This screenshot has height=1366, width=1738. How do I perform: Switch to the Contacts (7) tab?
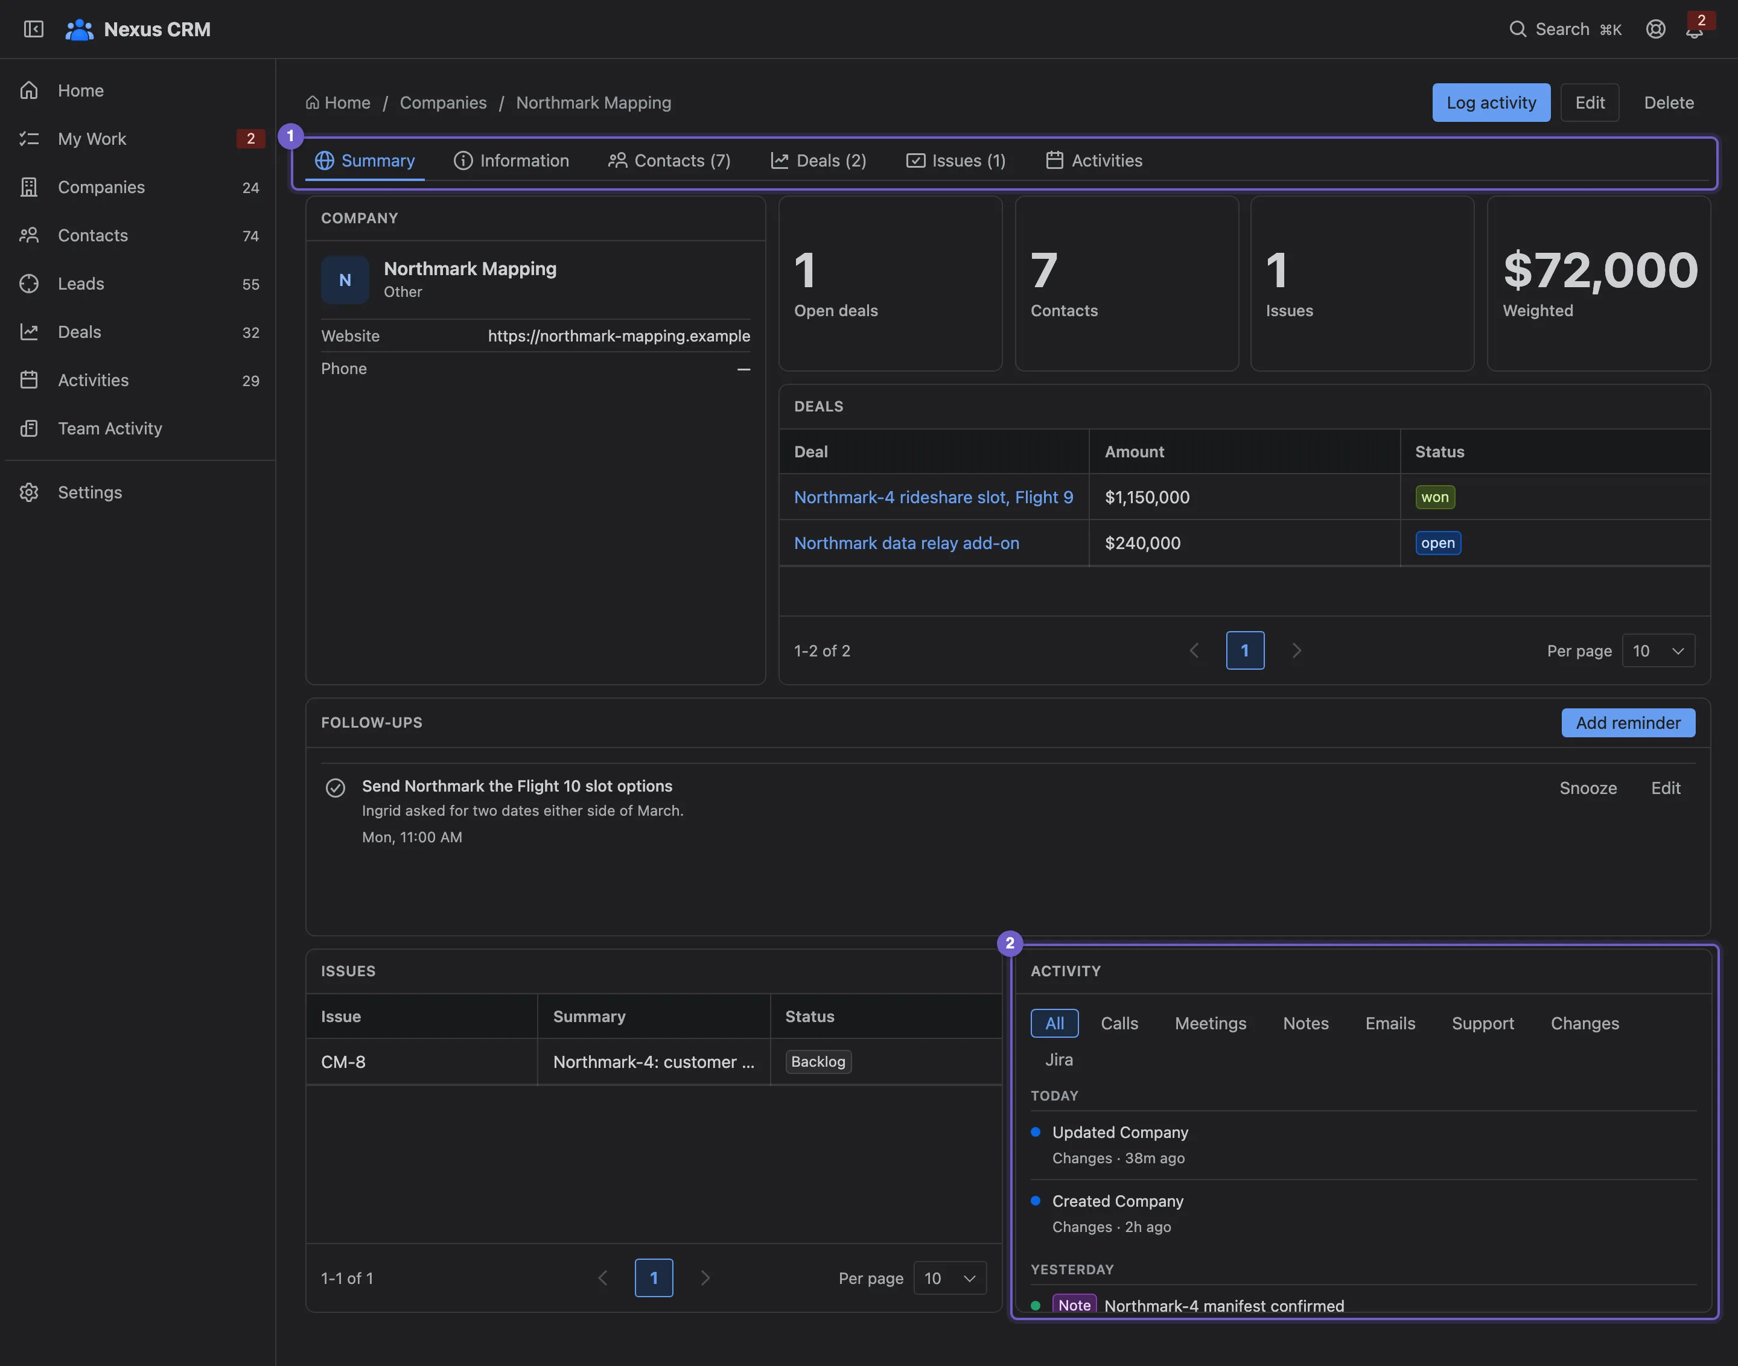tap(669, 160)
